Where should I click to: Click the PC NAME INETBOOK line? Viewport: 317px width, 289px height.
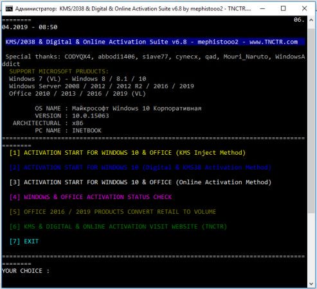click(x=68, y=130)
